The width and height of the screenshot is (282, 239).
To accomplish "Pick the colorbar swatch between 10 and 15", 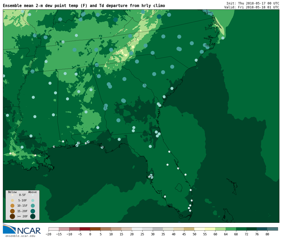I will 116,229.
